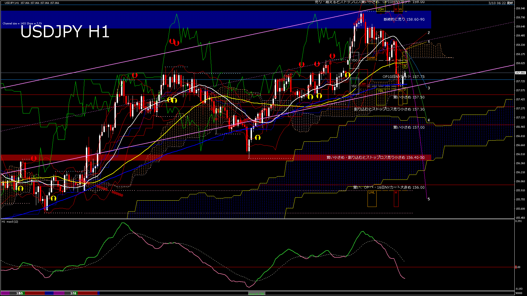The width and height of the screenshot is (527, 296).
Task: Select the OP10日NYカット 157.75 label
Action: click(403, 77)
